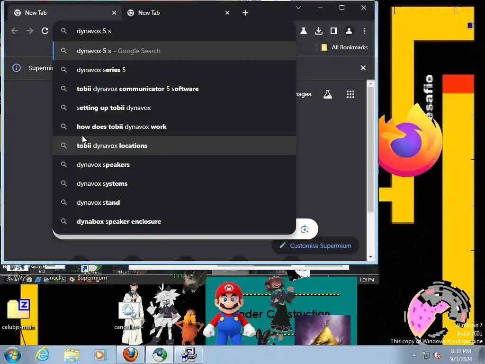Screen dimensions: 485x364
Task: Open a new tab with the plus button
Action: tap(245, 13)
